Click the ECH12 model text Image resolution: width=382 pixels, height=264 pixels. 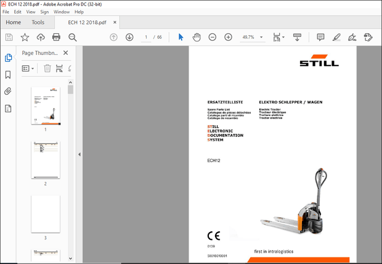click(x=214, y=160)
